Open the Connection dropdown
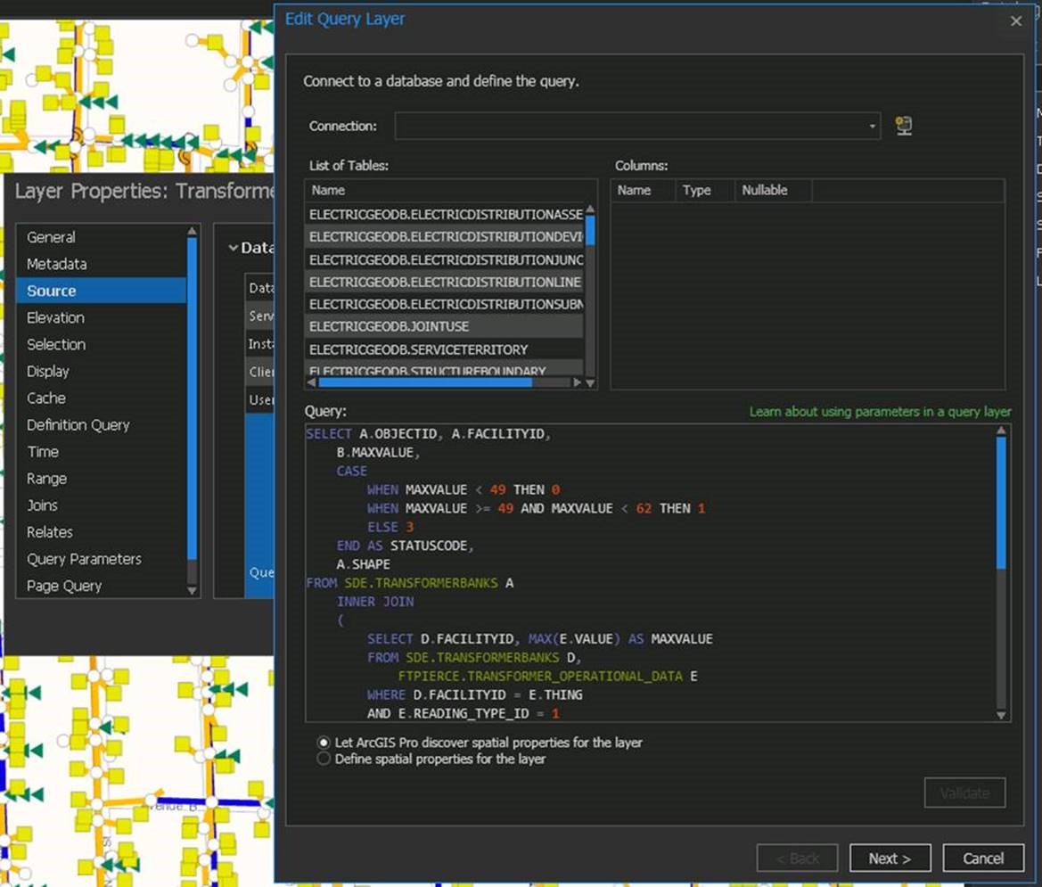The height and width of the screenshot is (887, 1042). click(871, 126)
